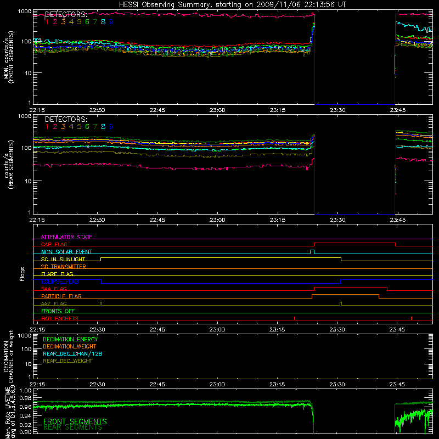Click the REAR_DEC_WEIGHT legend entry
Image resolution: width=439 pixels, height=439 pixels.
(x=67, y=361)
